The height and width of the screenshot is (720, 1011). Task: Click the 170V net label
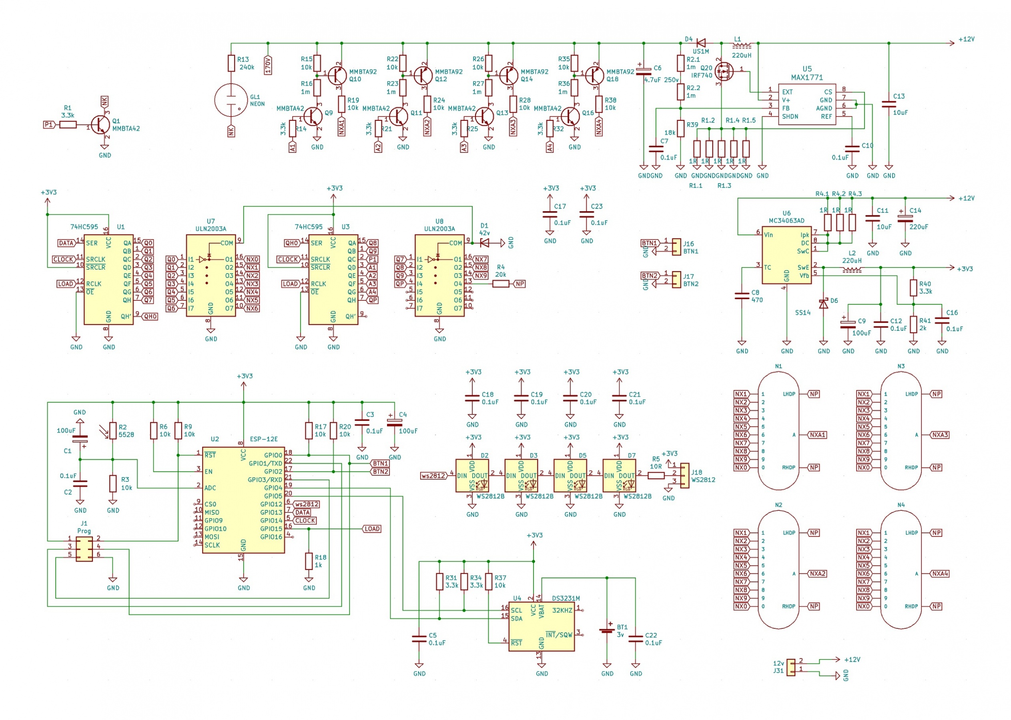point(268,65)
